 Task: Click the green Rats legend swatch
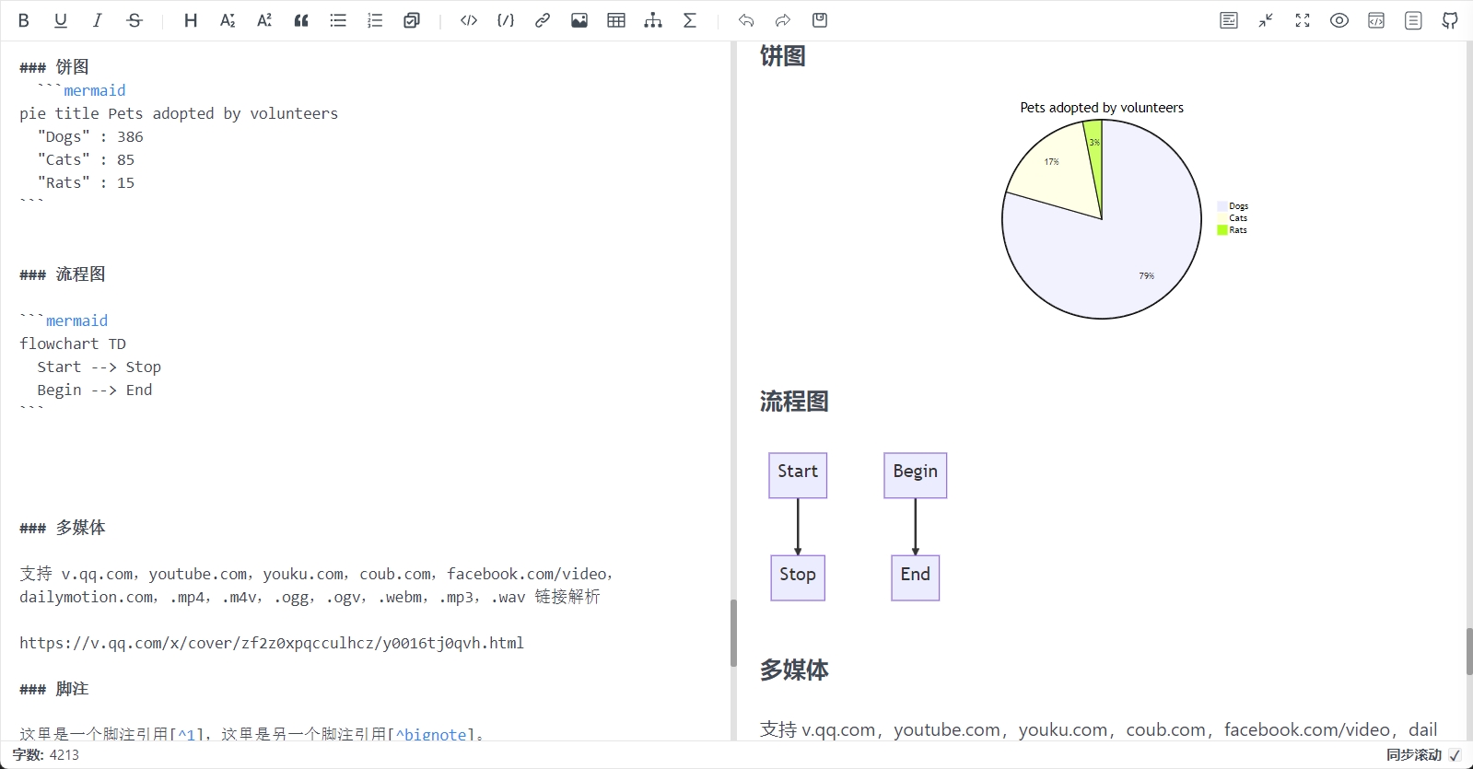[x=1222, y=230]
